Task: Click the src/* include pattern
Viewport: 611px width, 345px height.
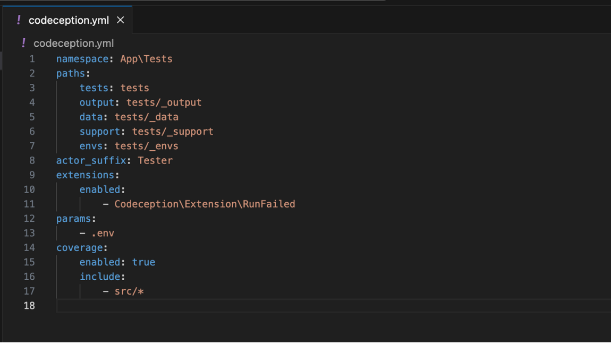Action: click(131, 291)
